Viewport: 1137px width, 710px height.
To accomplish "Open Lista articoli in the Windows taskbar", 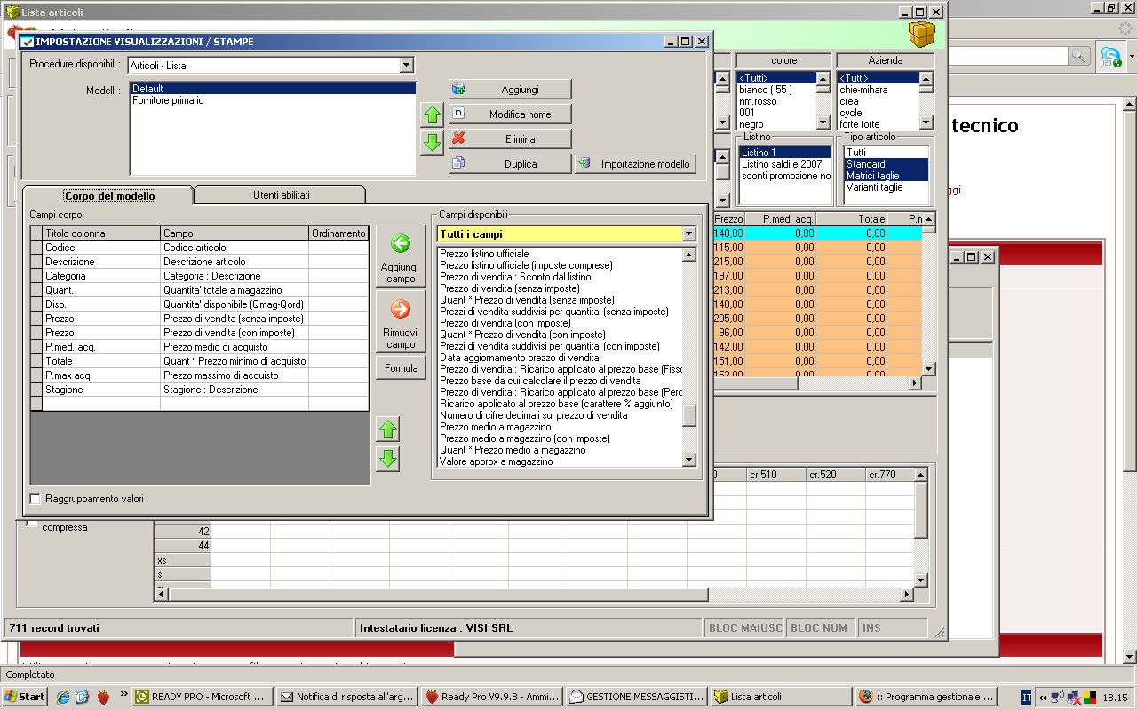I will tap(779, 697).
